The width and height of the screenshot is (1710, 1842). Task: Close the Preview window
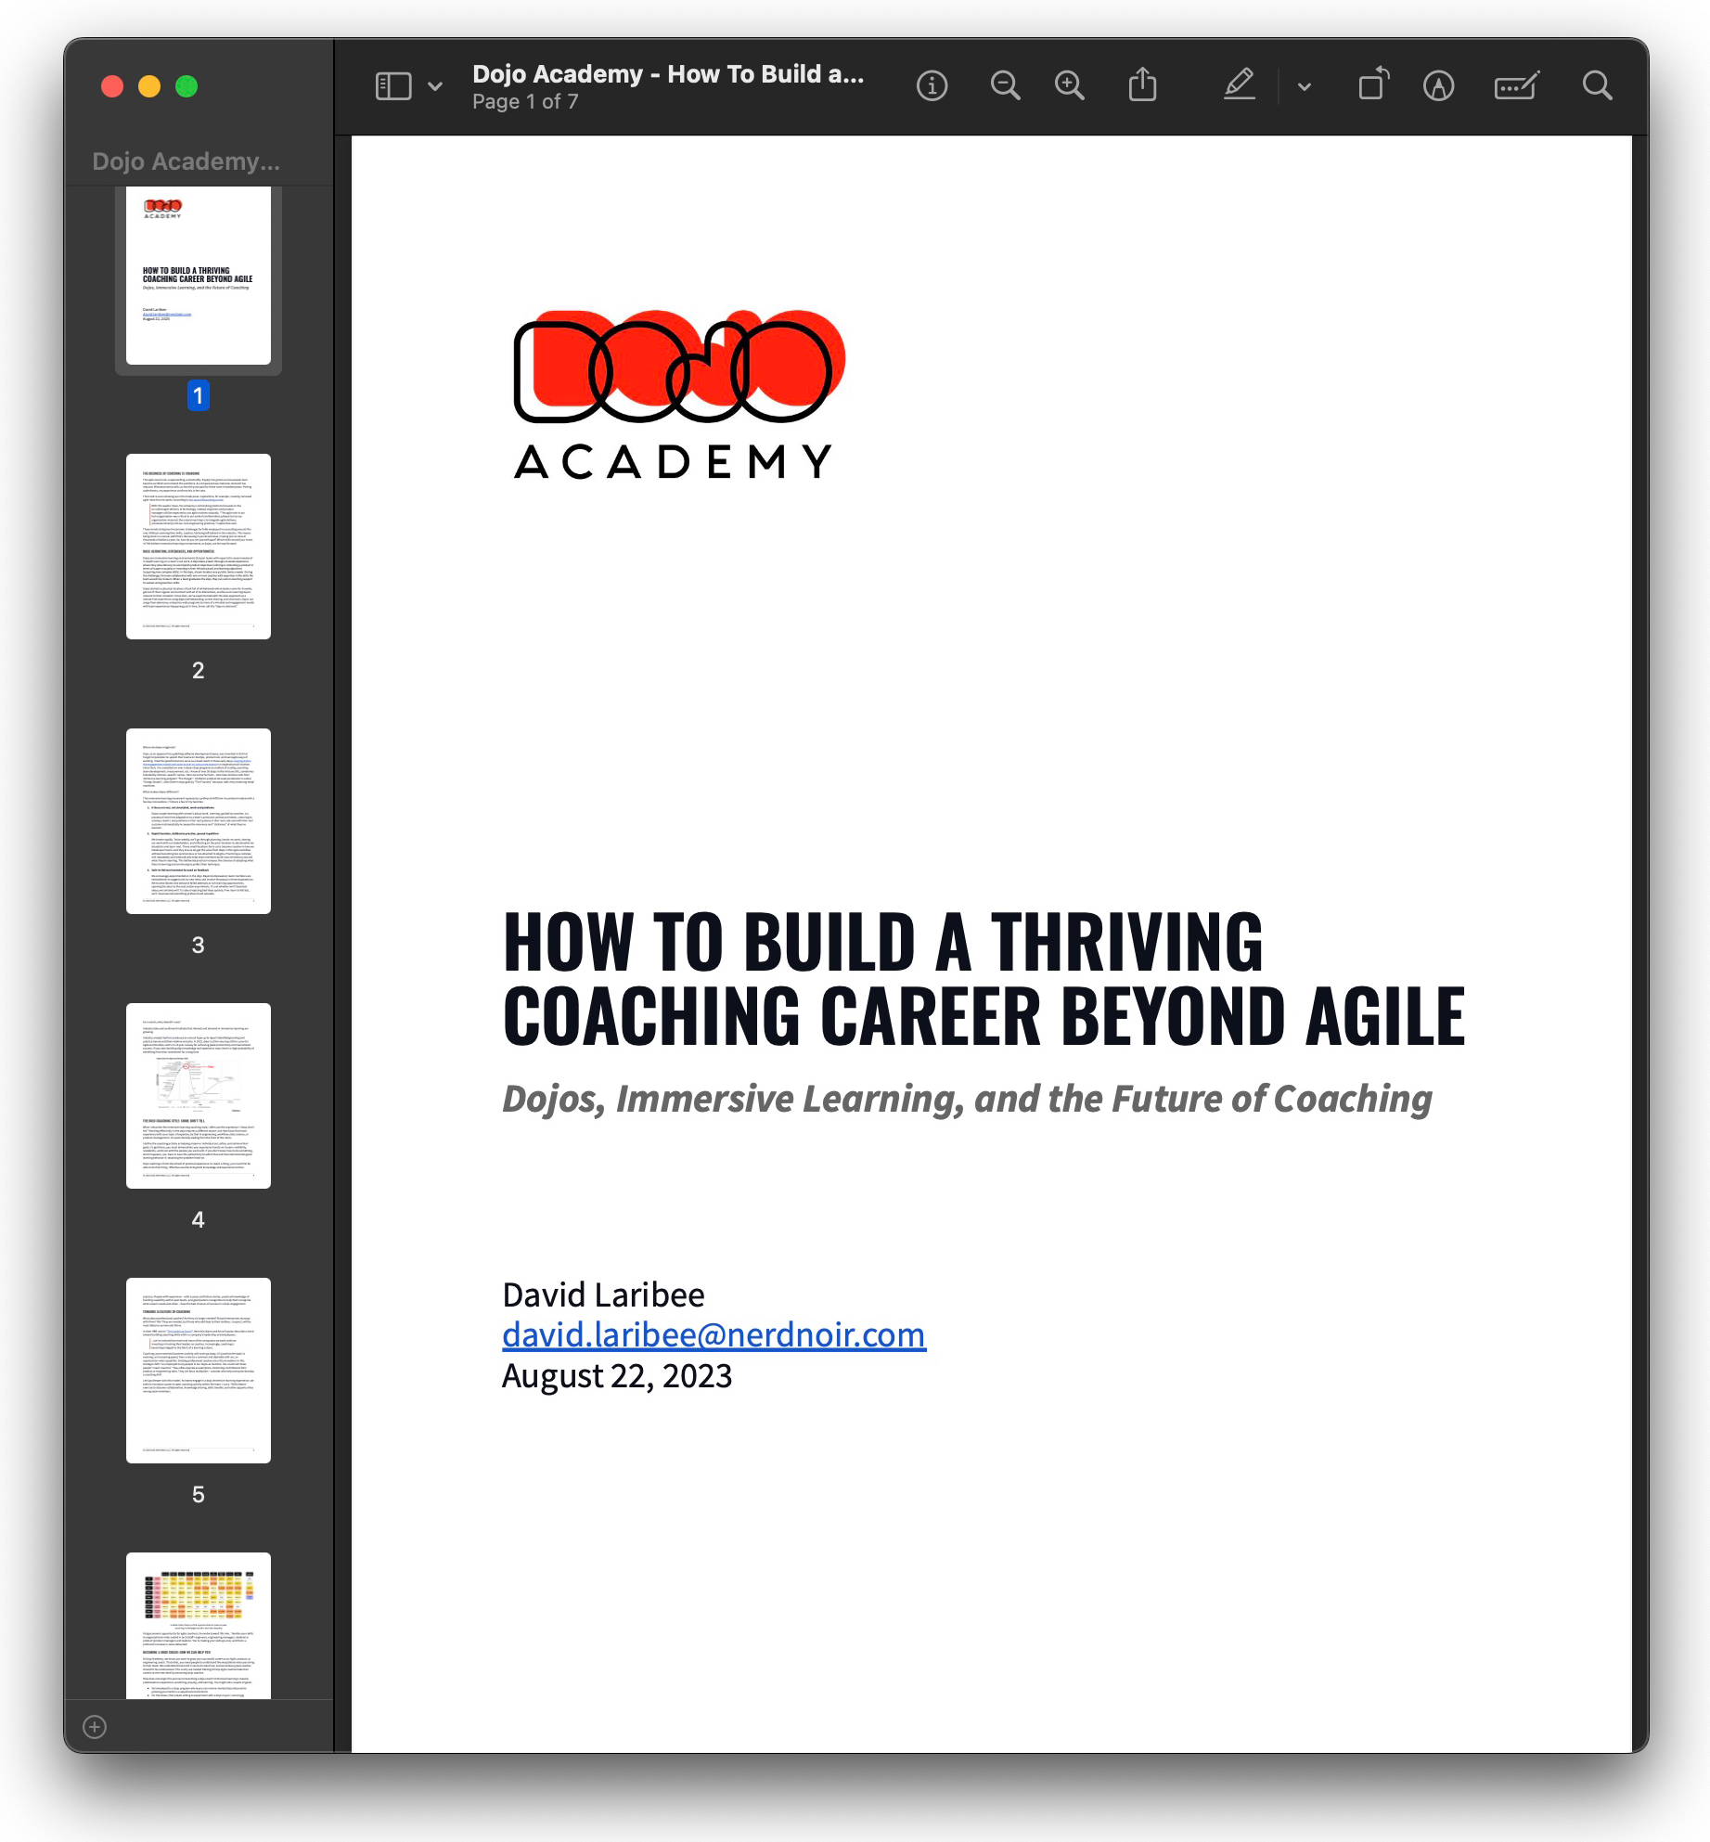click(112, 86)
